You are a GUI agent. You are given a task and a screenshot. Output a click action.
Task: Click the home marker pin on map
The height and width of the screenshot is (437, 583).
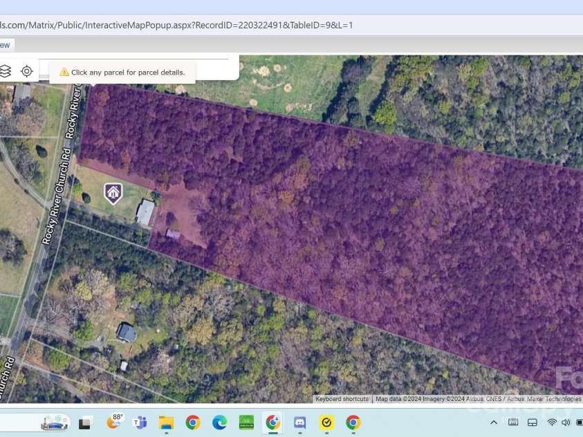click(x=113, y=193)
